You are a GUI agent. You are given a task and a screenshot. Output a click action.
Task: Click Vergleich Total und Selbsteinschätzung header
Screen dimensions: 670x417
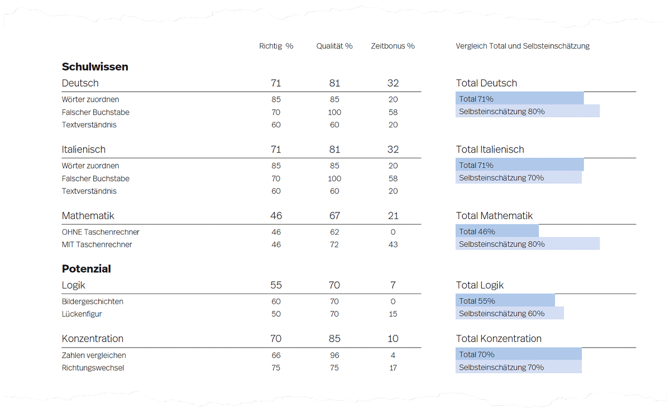[x=523, y=46]
